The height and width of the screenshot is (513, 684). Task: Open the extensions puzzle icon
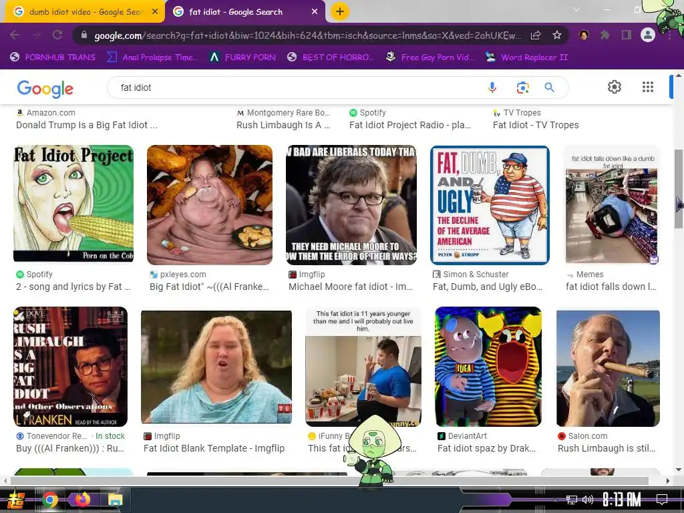tap(605, 35)
